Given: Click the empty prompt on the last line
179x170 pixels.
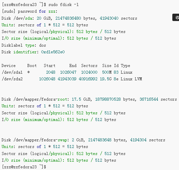Looking at the screenshot, I should [x=24, y=167].
